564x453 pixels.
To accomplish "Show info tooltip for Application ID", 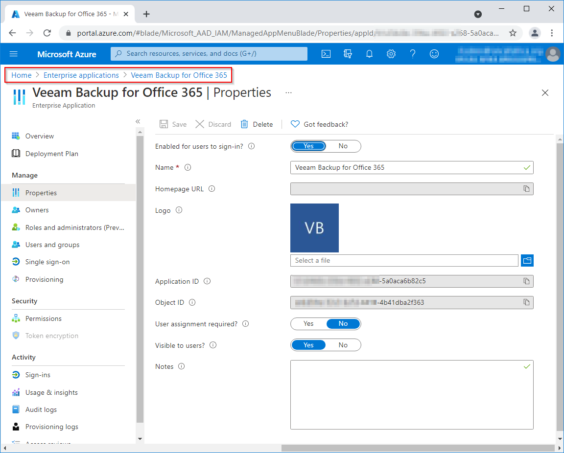I will click(207, 281).
